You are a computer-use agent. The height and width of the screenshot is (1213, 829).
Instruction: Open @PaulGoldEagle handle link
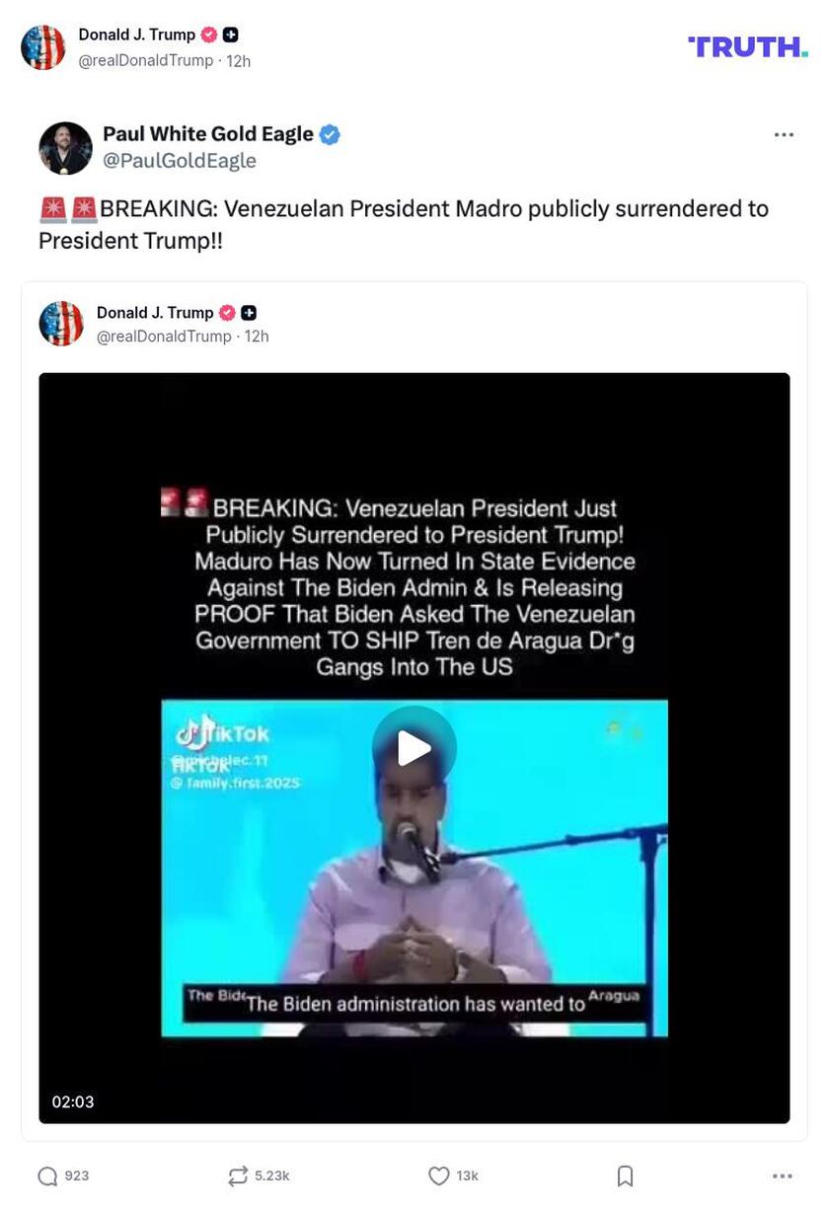tap(180, 161)
